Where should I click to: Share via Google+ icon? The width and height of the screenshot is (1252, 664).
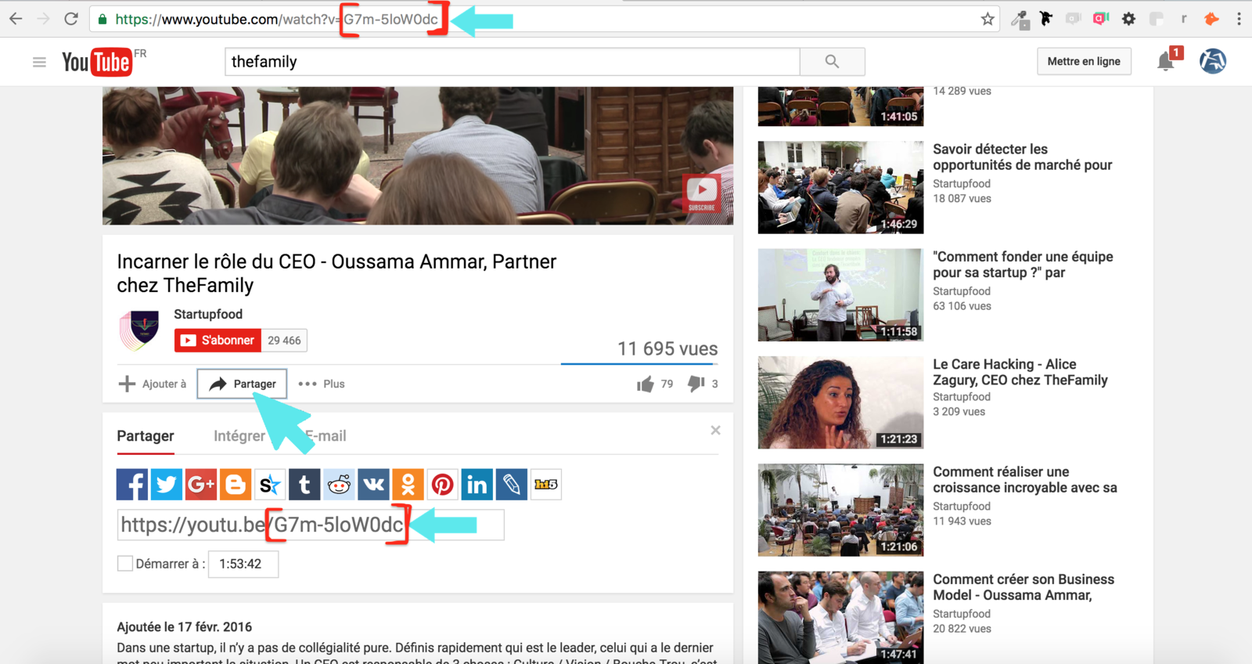(200, 485)
